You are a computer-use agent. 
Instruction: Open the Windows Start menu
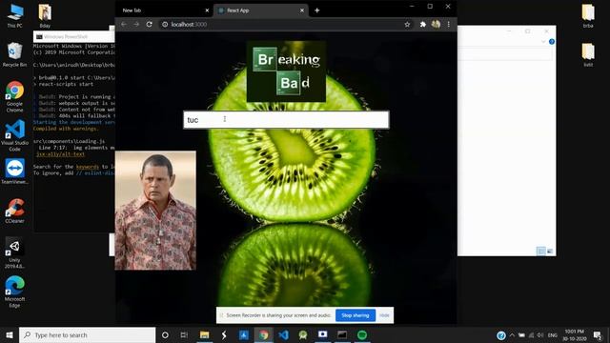tap(10, 334)
